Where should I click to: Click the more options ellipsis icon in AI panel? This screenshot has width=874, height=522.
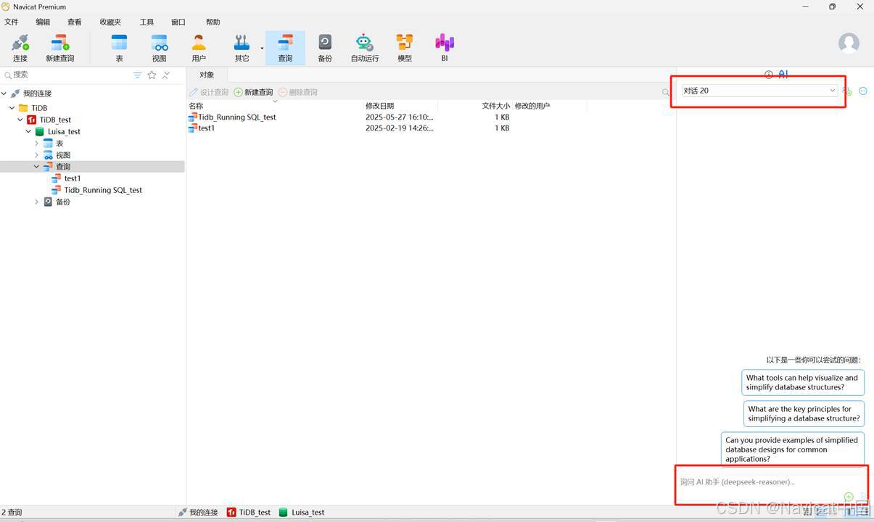863,91
